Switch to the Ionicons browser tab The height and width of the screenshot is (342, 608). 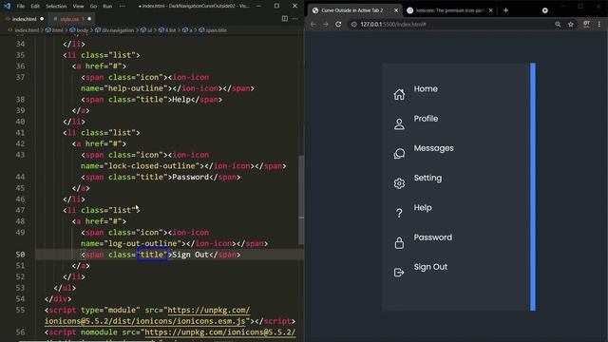click(449, 10)
